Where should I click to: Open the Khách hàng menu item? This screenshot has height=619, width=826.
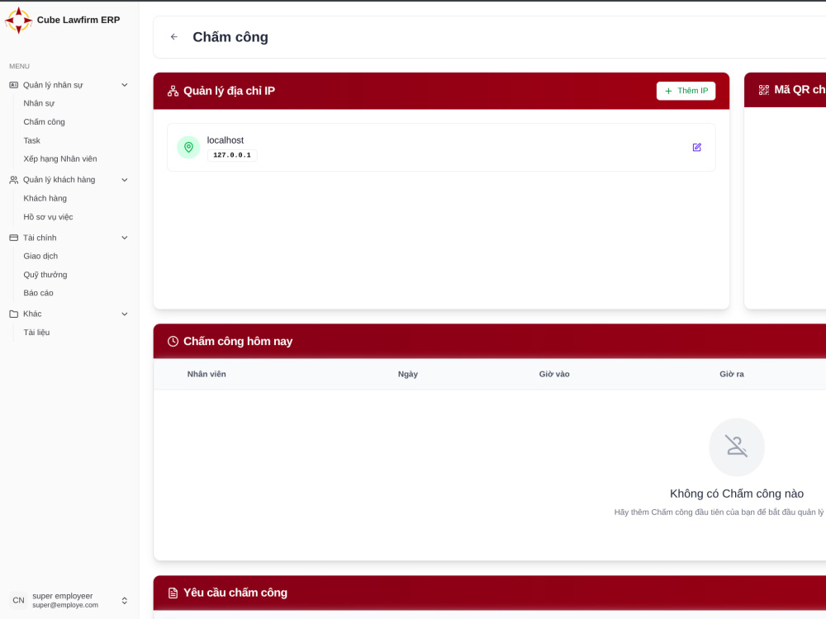tap(45, 198)
